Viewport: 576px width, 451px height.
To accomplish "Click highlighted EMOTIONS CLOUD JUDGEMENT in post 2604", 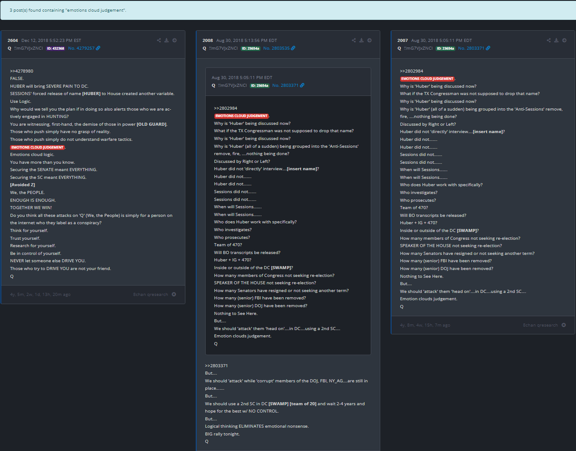I will tap(37, 147).
